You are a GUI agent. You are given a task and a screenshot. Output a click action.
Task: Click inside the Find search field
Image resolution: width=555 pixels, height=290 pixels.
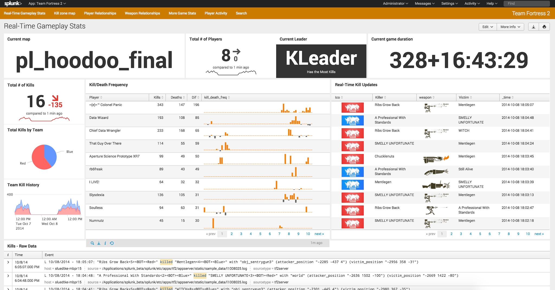coord(527,4)
